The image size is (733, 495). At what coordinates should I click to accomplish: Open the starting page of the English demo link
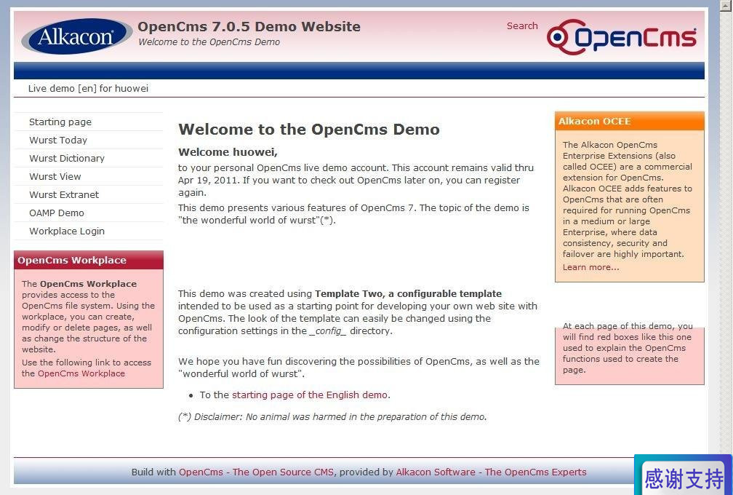[x=310, y=395]
